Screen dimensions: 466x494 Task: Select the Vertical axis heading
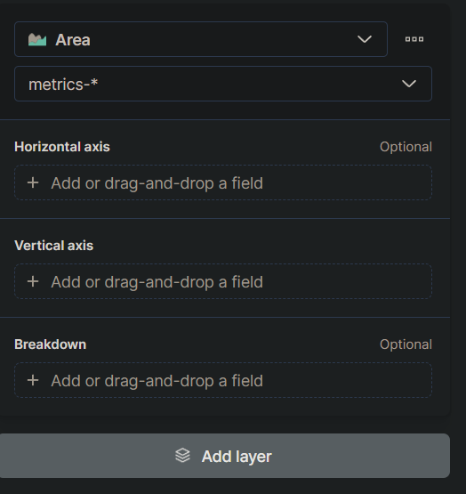pos(54,246)
